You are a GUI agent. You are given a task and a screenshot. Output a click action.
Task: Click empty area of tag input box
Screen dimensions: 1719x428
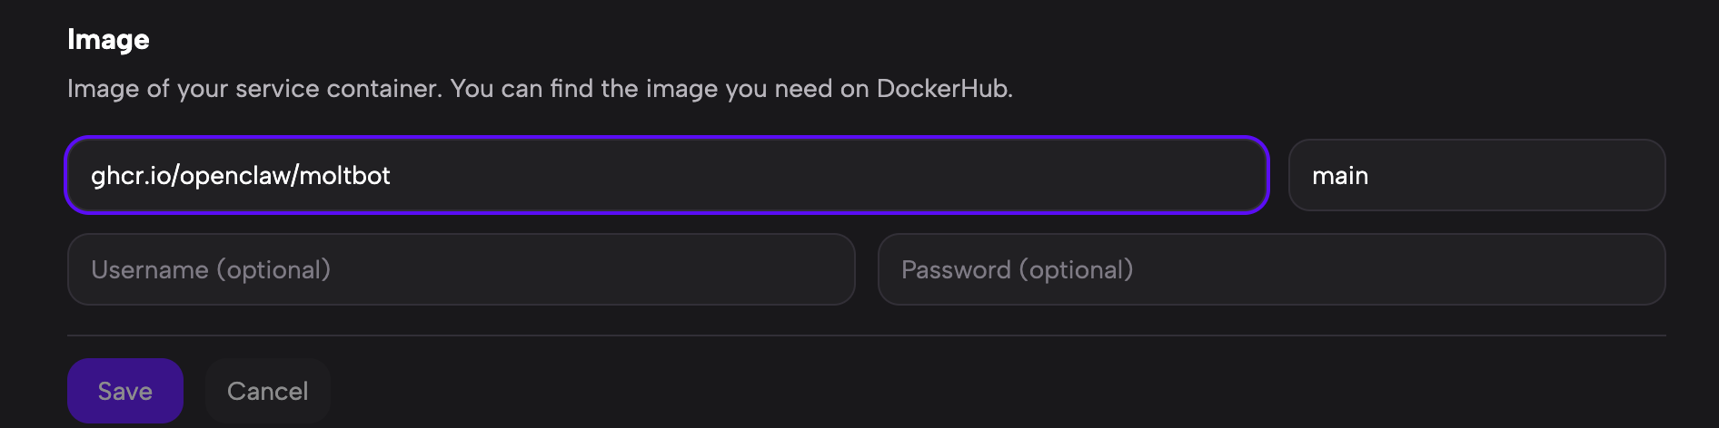(1545, 175)
